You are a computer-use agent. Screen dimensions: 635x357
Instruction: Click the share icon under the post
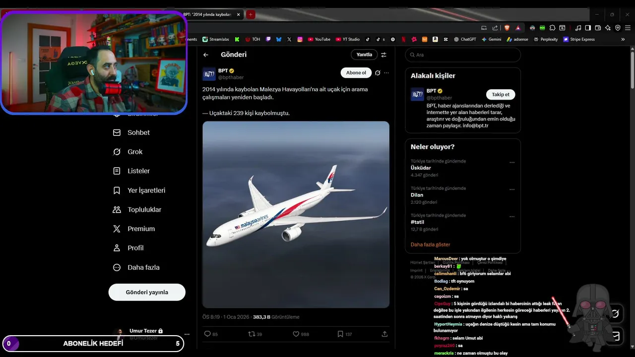pyautogui.click(x=384, y=334)
